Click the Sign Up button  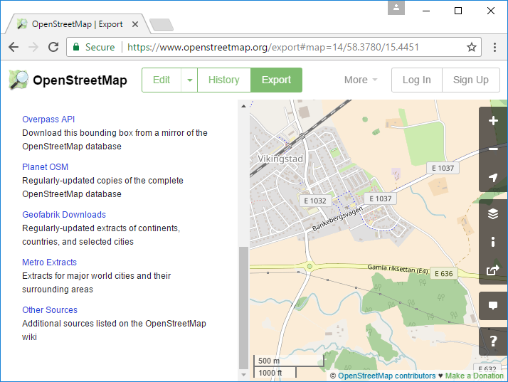point(471,80)
